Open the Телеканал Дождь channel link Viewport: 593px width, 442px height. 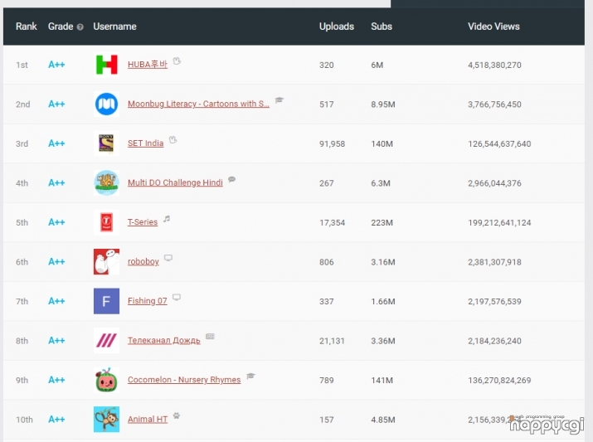pyautogui.click(x=163, y=340)
